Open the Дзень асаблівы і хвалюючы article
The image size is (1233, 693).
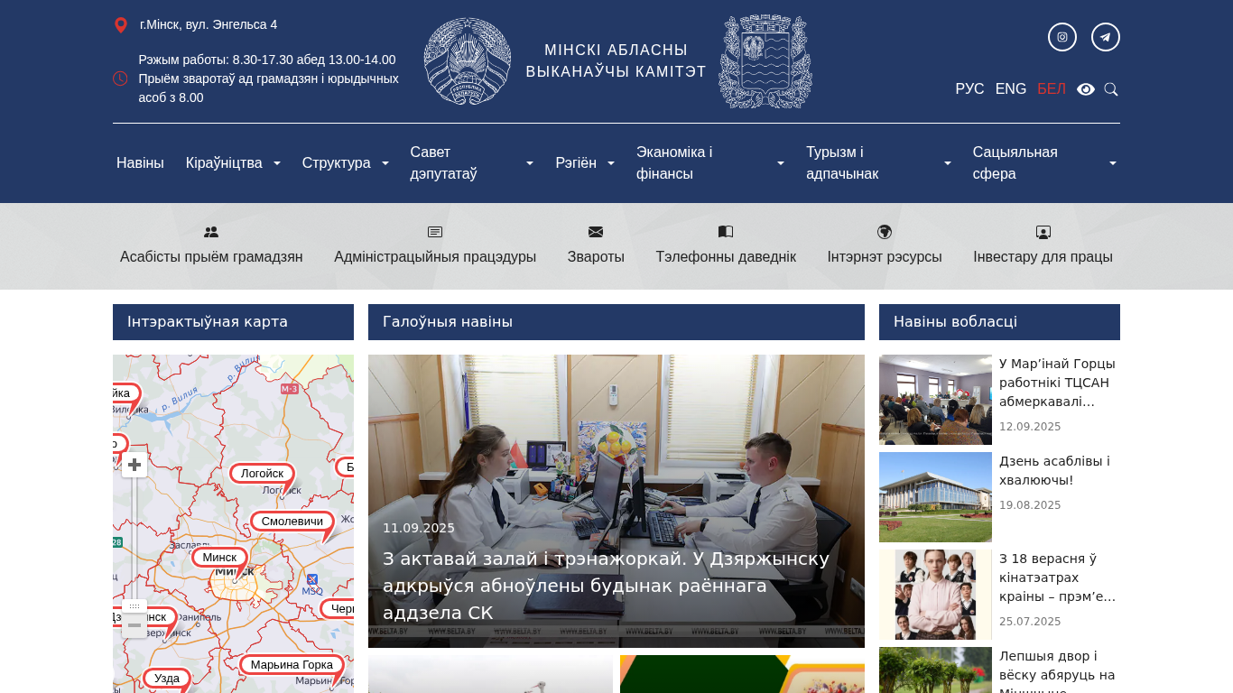click(1054, 470)
